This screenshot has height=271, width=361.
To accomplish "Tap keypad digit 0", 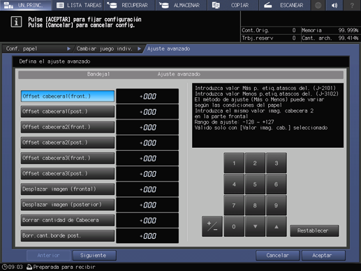I will (x=234, y=226).
